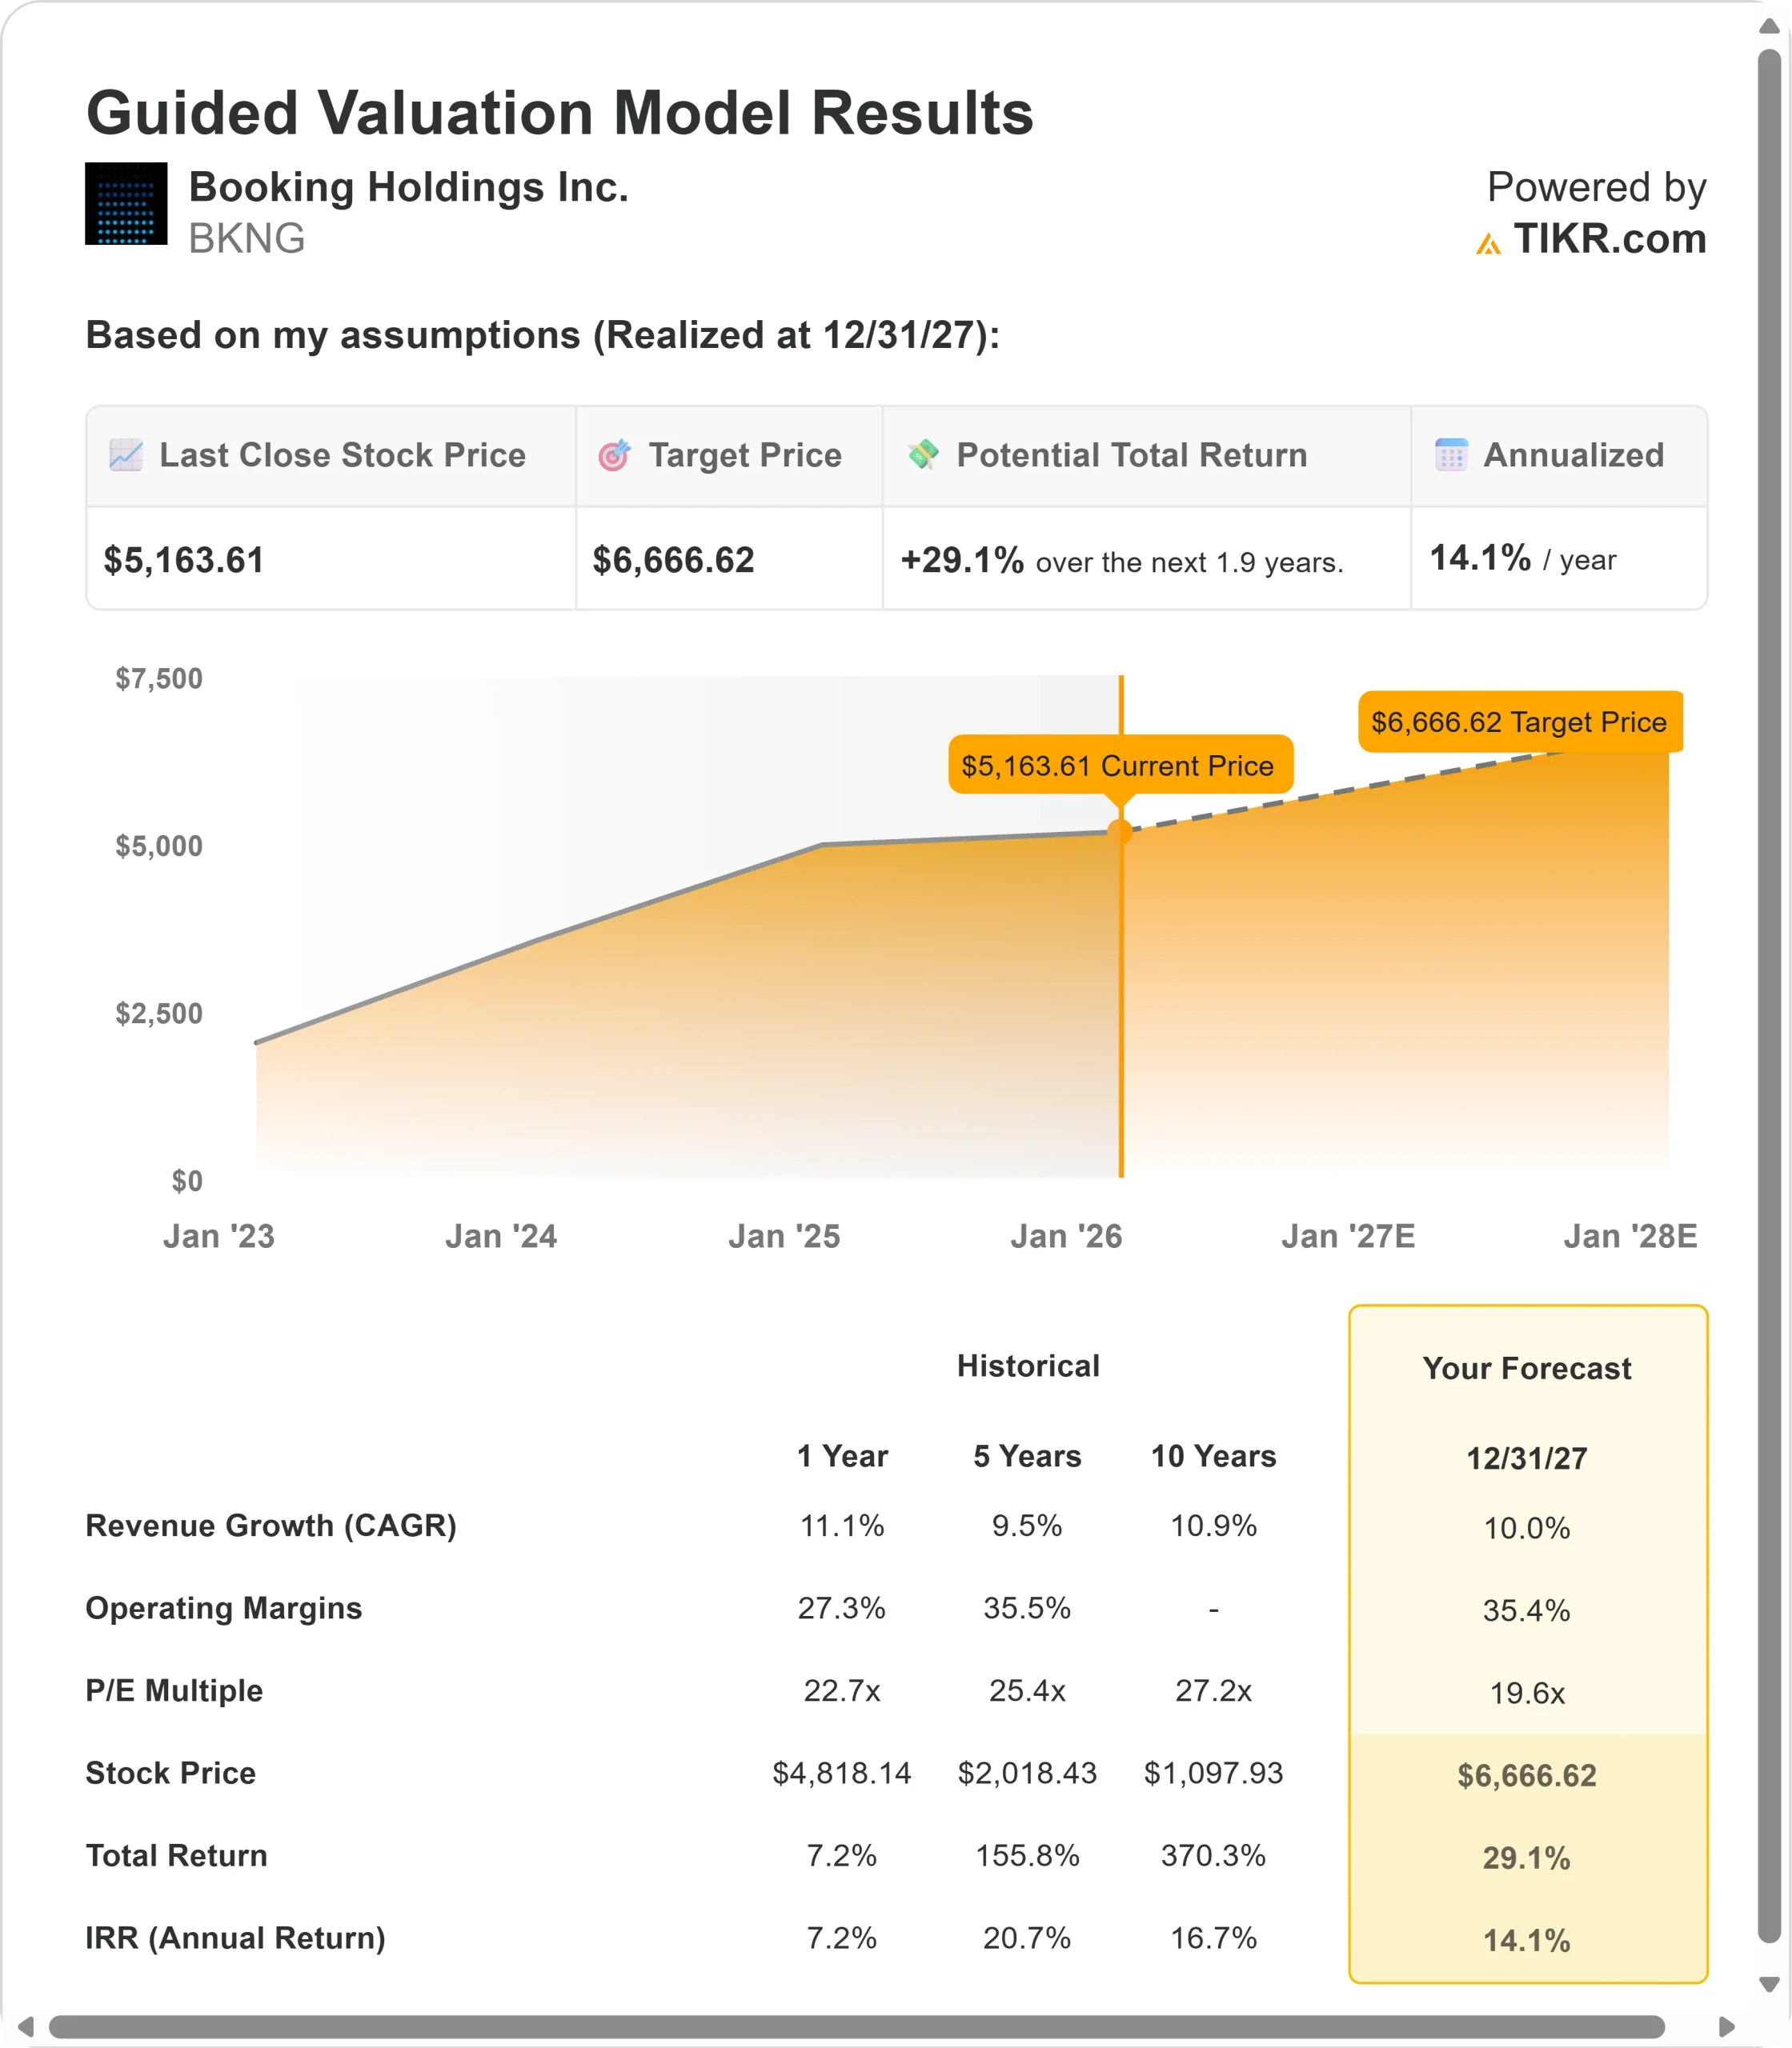Click the scroll right arrow at the bottom
The width and height of the screenshot is (1792, 2048).
[1726, 2026]
